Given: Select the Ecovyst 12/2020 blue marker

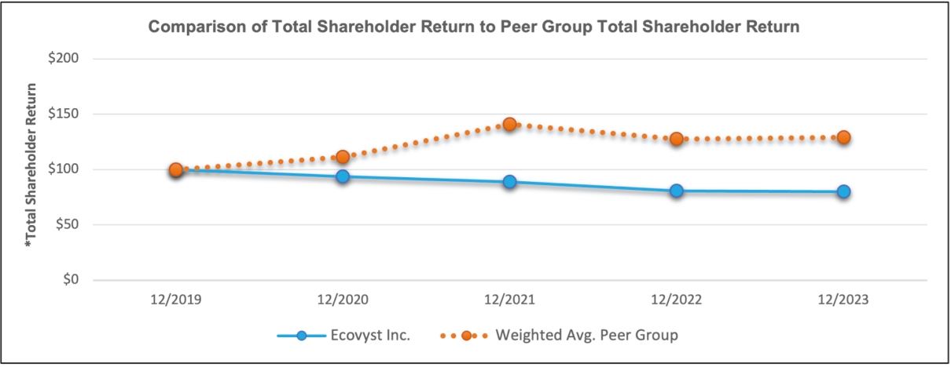Looking at the screenshot, I should click(x=343, y=176).
